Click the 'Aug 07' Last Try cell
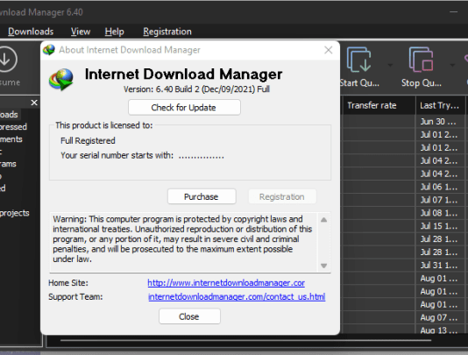The height and width of the screenshot is (355, 468). pos(440,317)
